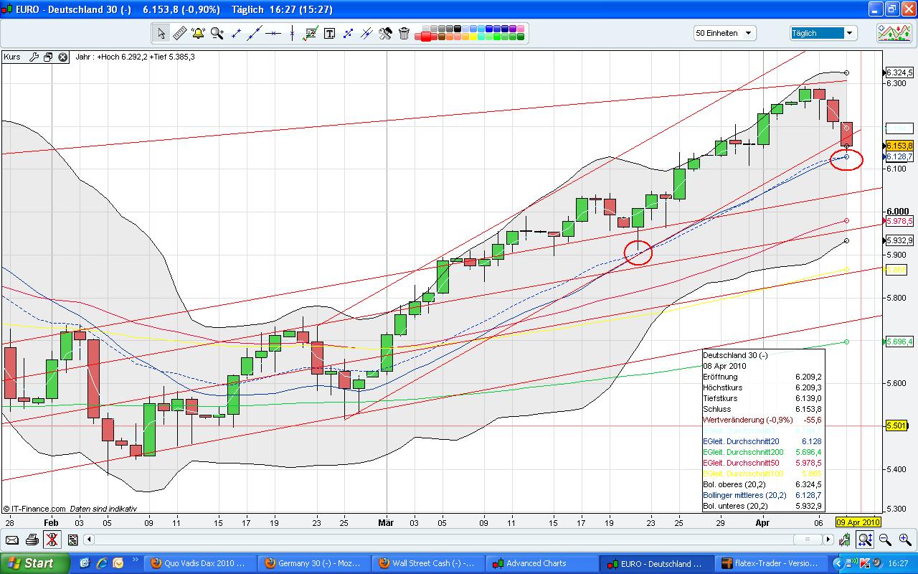The width and height of the screenshot is (918, 574).
Task: Pick the black color swatch
Action: (x=457, y=29)
